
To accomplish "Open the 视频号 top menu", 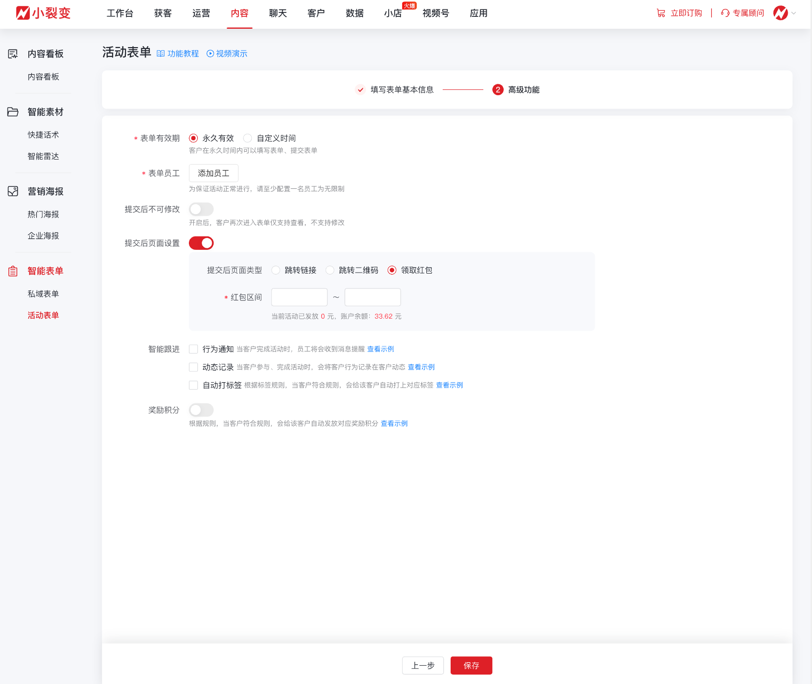I will tap(436, 13).
